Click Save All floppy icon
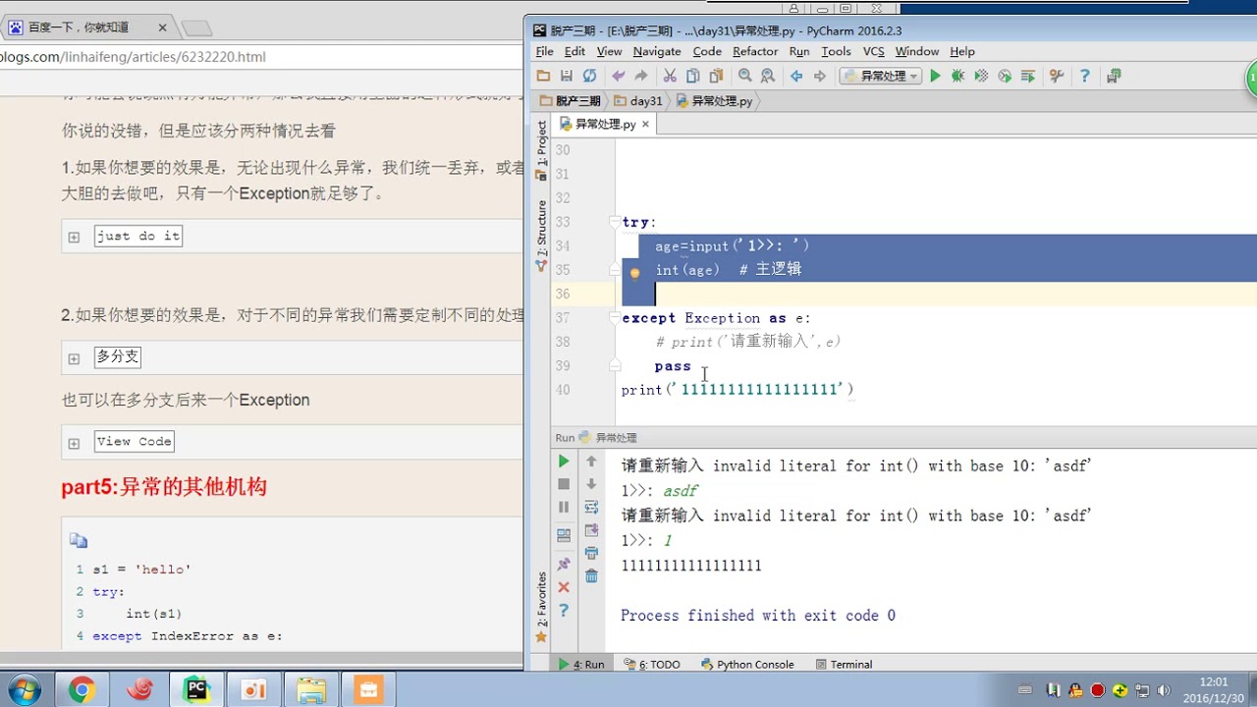 tap(566, 76)
